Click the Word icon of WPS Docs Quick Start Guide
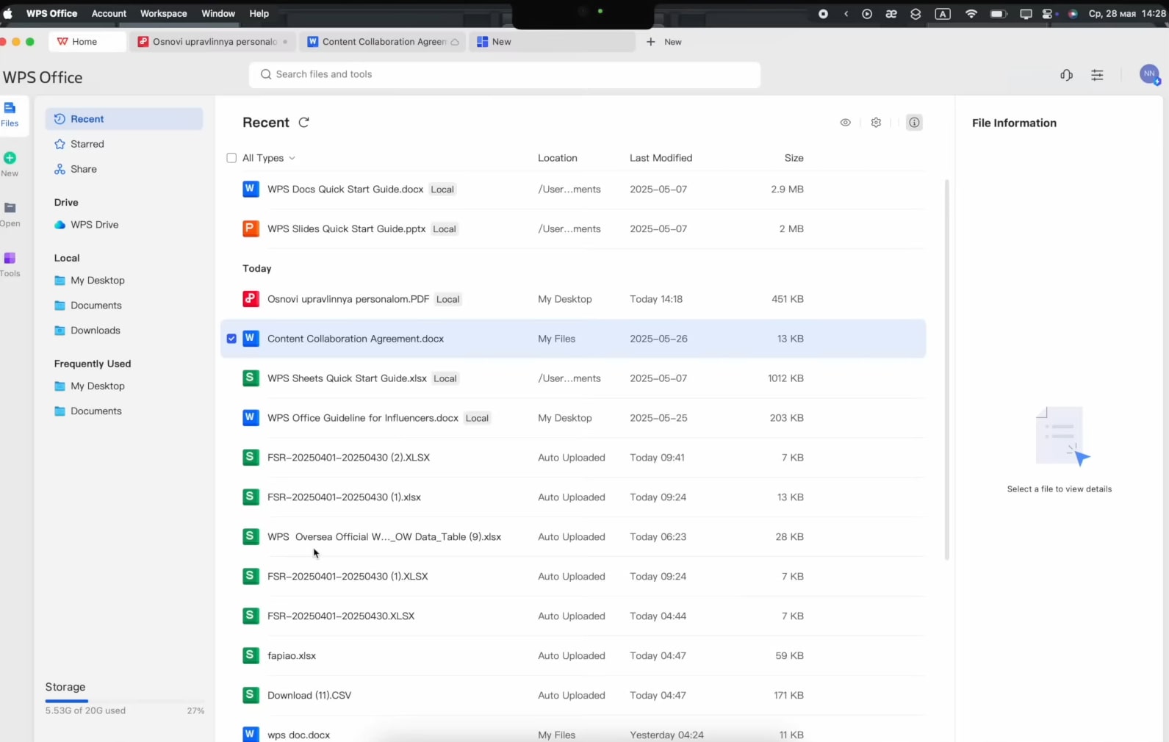The image size is (1169, 742). [x=251, y=189]
